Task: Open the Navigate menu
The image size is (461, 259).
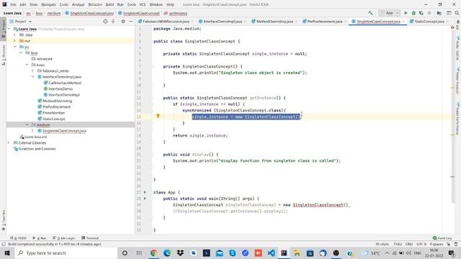Action: (x=48, y=4)
